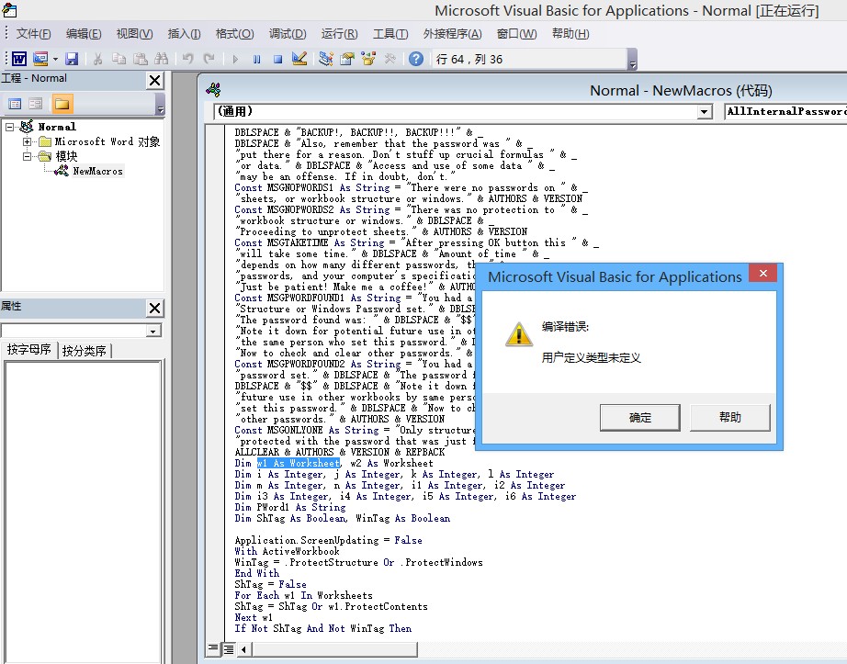Open Find with the binoculars icon
Viewport: 847px width, 664px height.
point(161,58)
